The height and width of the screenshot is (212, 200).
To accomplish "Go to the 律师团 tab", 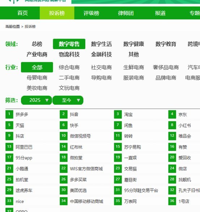I will tap(126, 13).
